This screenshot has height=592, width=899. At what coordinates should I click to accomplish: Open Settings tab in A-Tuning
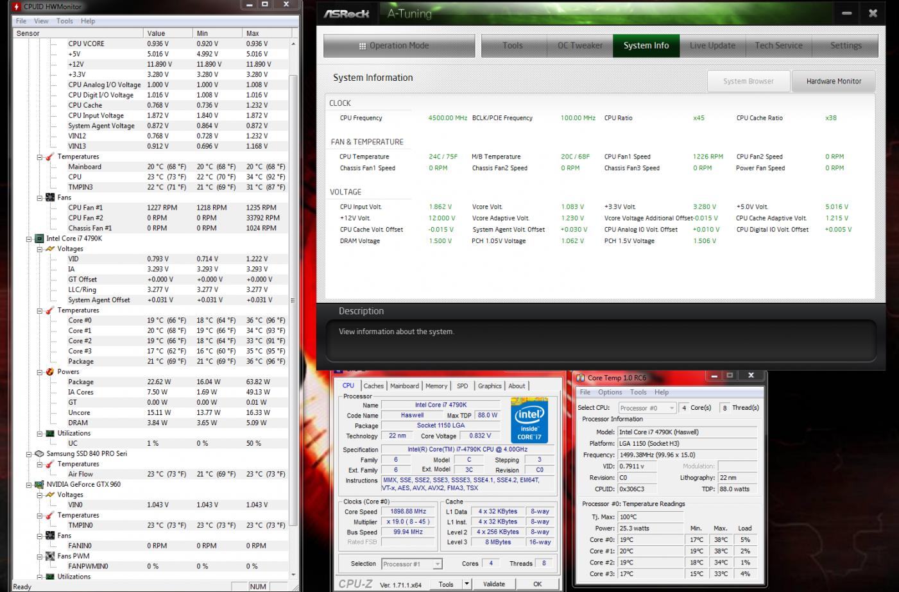coord(846,46)
